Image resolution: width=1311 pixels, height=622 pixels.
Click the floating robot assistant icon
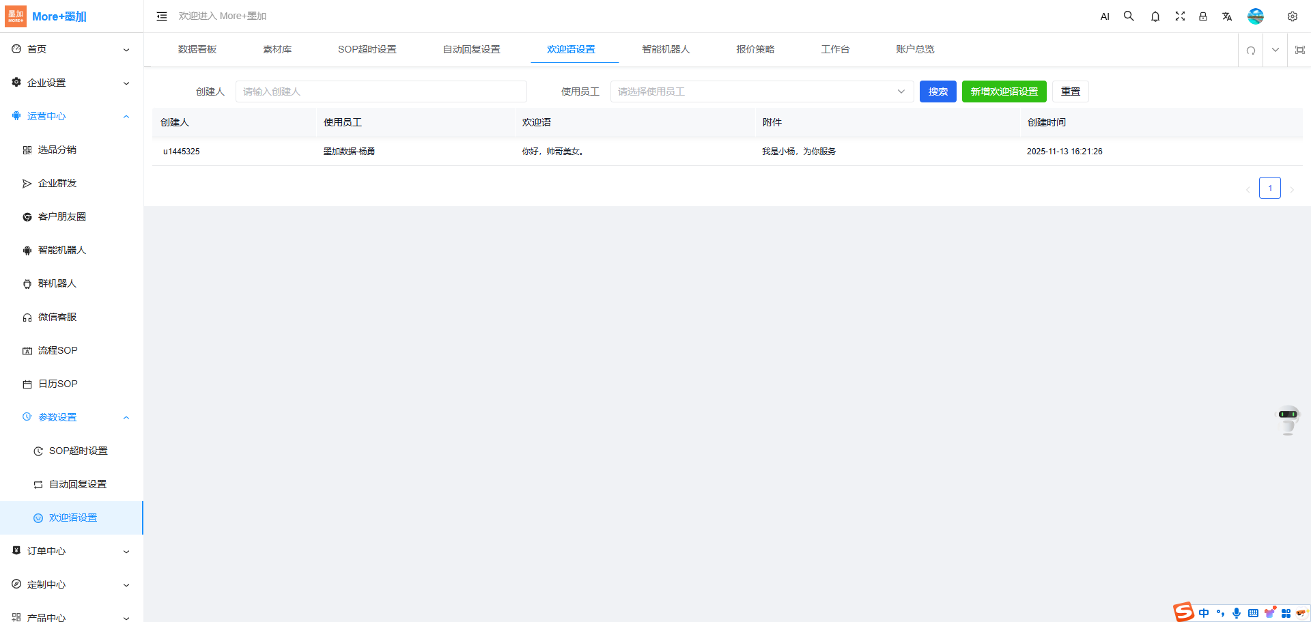point(1288,420)
